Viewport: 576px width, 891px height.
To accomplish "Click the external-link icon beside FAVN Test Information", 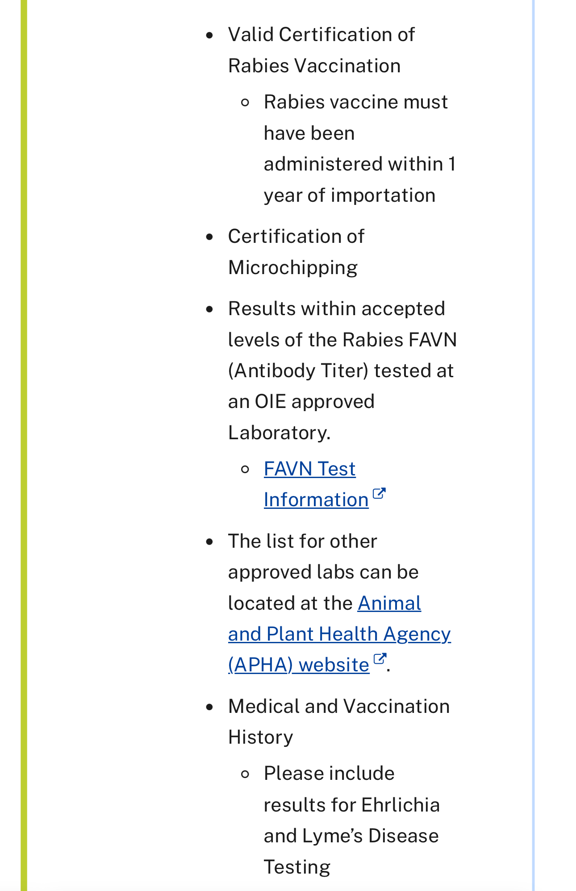I will tap(379, 494).
